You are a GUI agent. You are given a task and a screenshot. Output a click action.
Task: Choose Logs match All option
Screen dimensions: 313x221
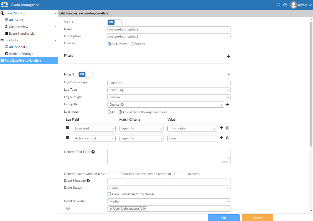[109, 112]
